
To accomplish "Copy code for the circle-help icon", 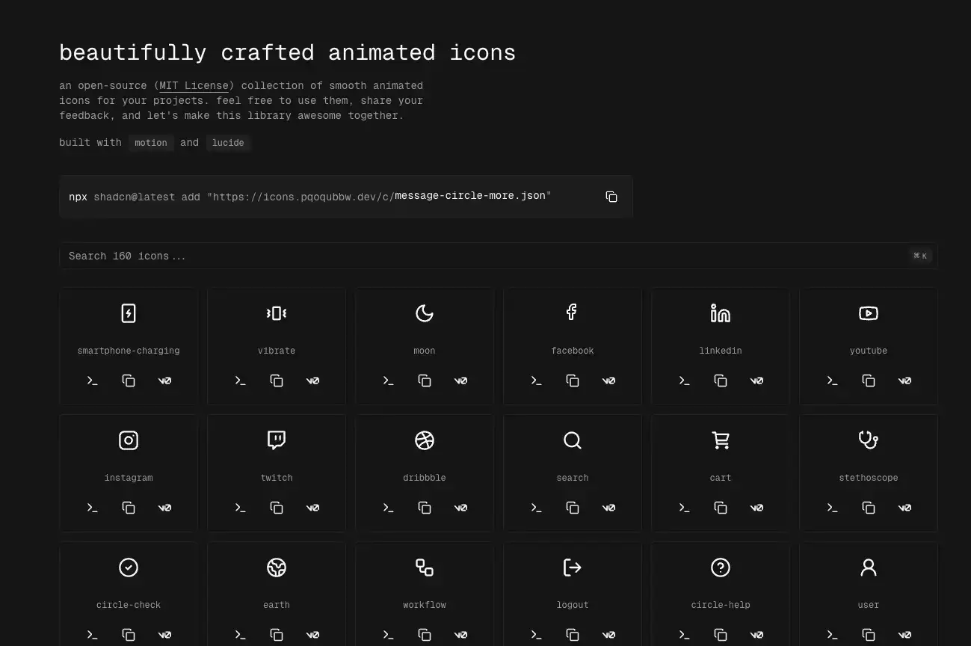I will [721, 635].
